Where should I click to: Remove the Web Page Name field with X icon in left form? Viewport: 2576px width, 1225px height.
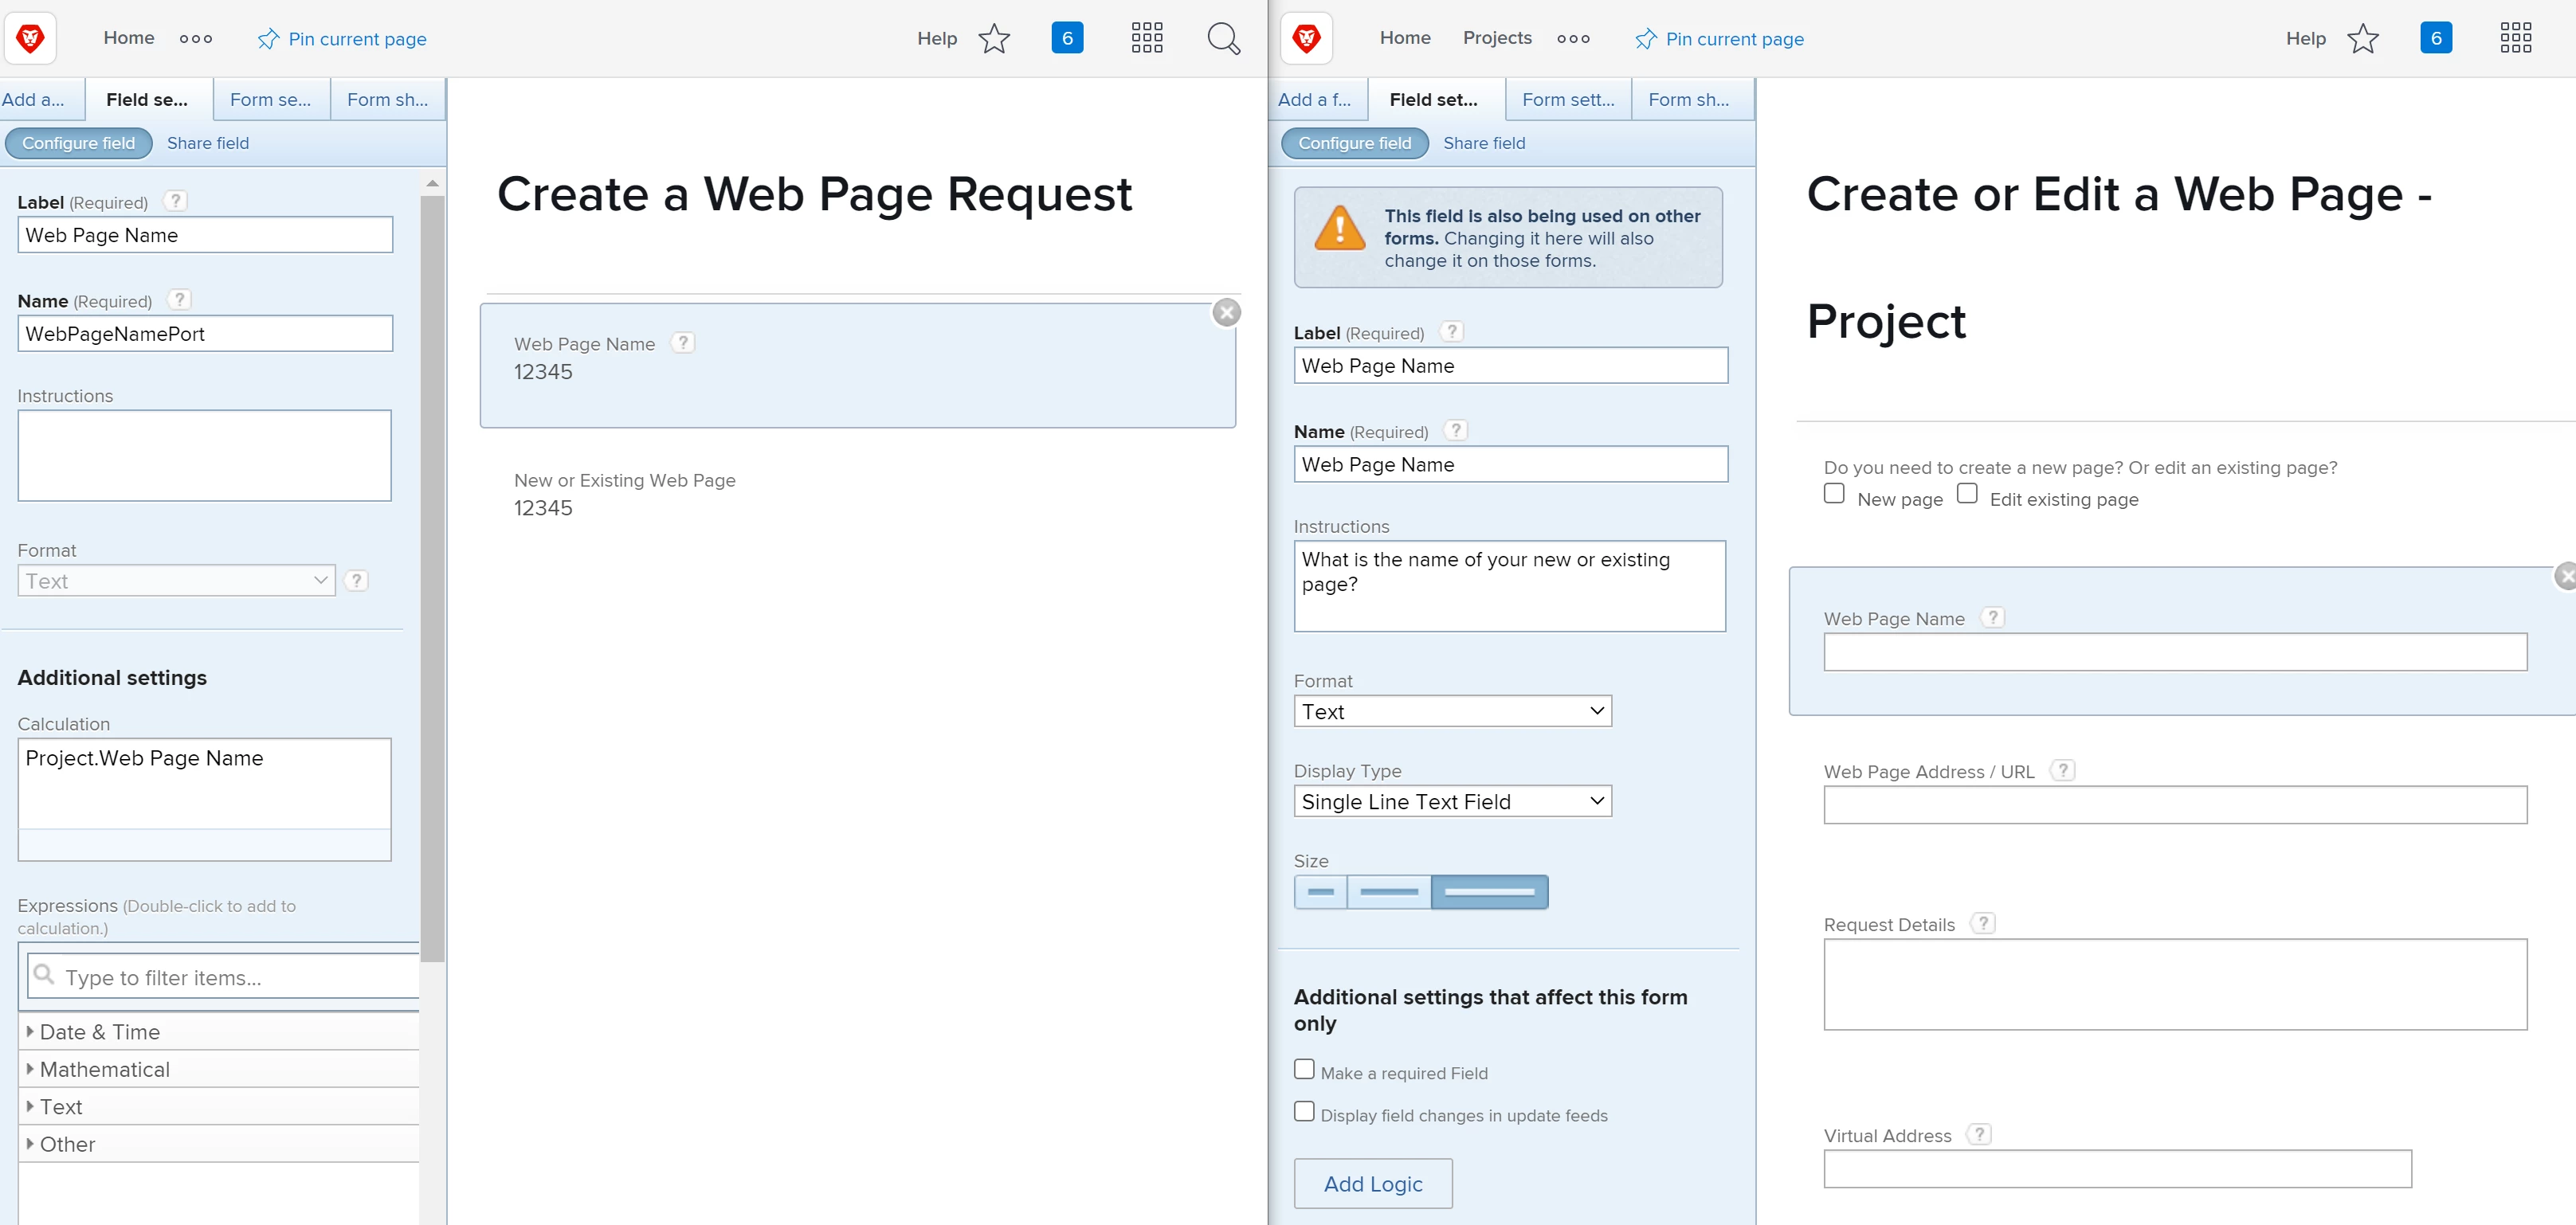(1226, 313)
